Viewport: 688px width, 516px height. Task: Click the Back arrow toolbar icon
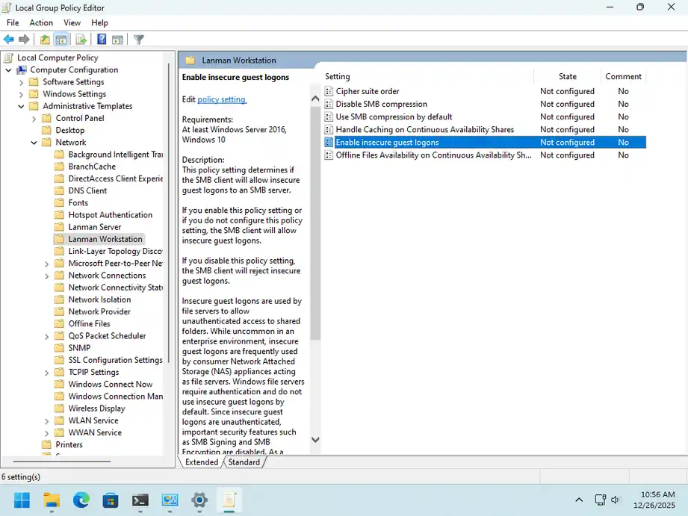click(9, 40)
